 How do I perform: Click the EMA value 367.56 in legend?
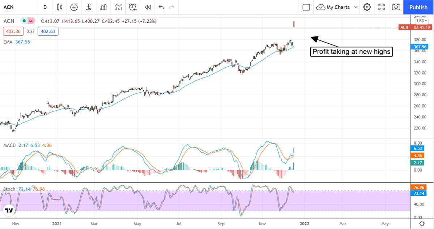pos(23,42)
